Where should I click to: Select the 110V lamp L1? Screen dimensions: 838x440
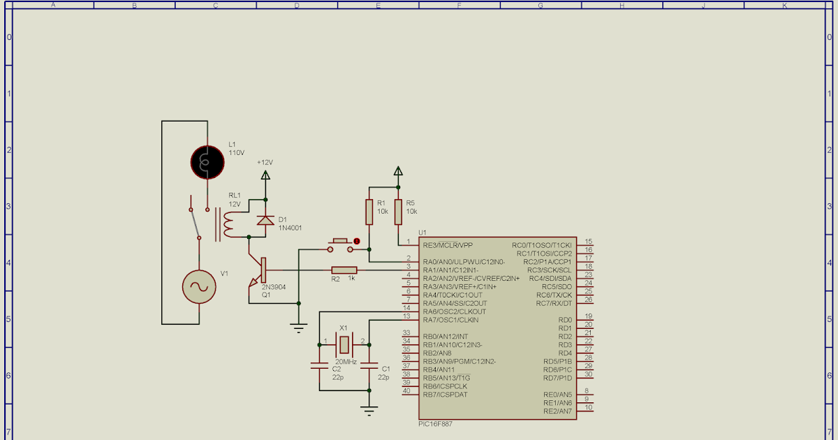(206, 161)
